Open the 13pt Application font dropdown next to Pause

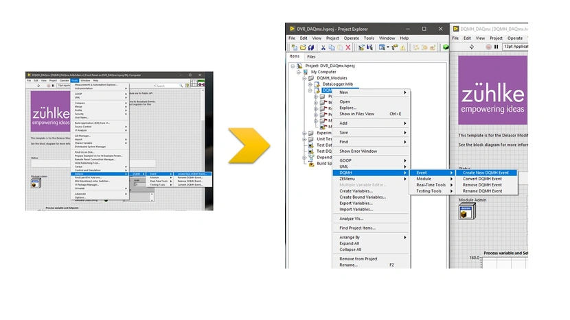click(x=515, y=47)
